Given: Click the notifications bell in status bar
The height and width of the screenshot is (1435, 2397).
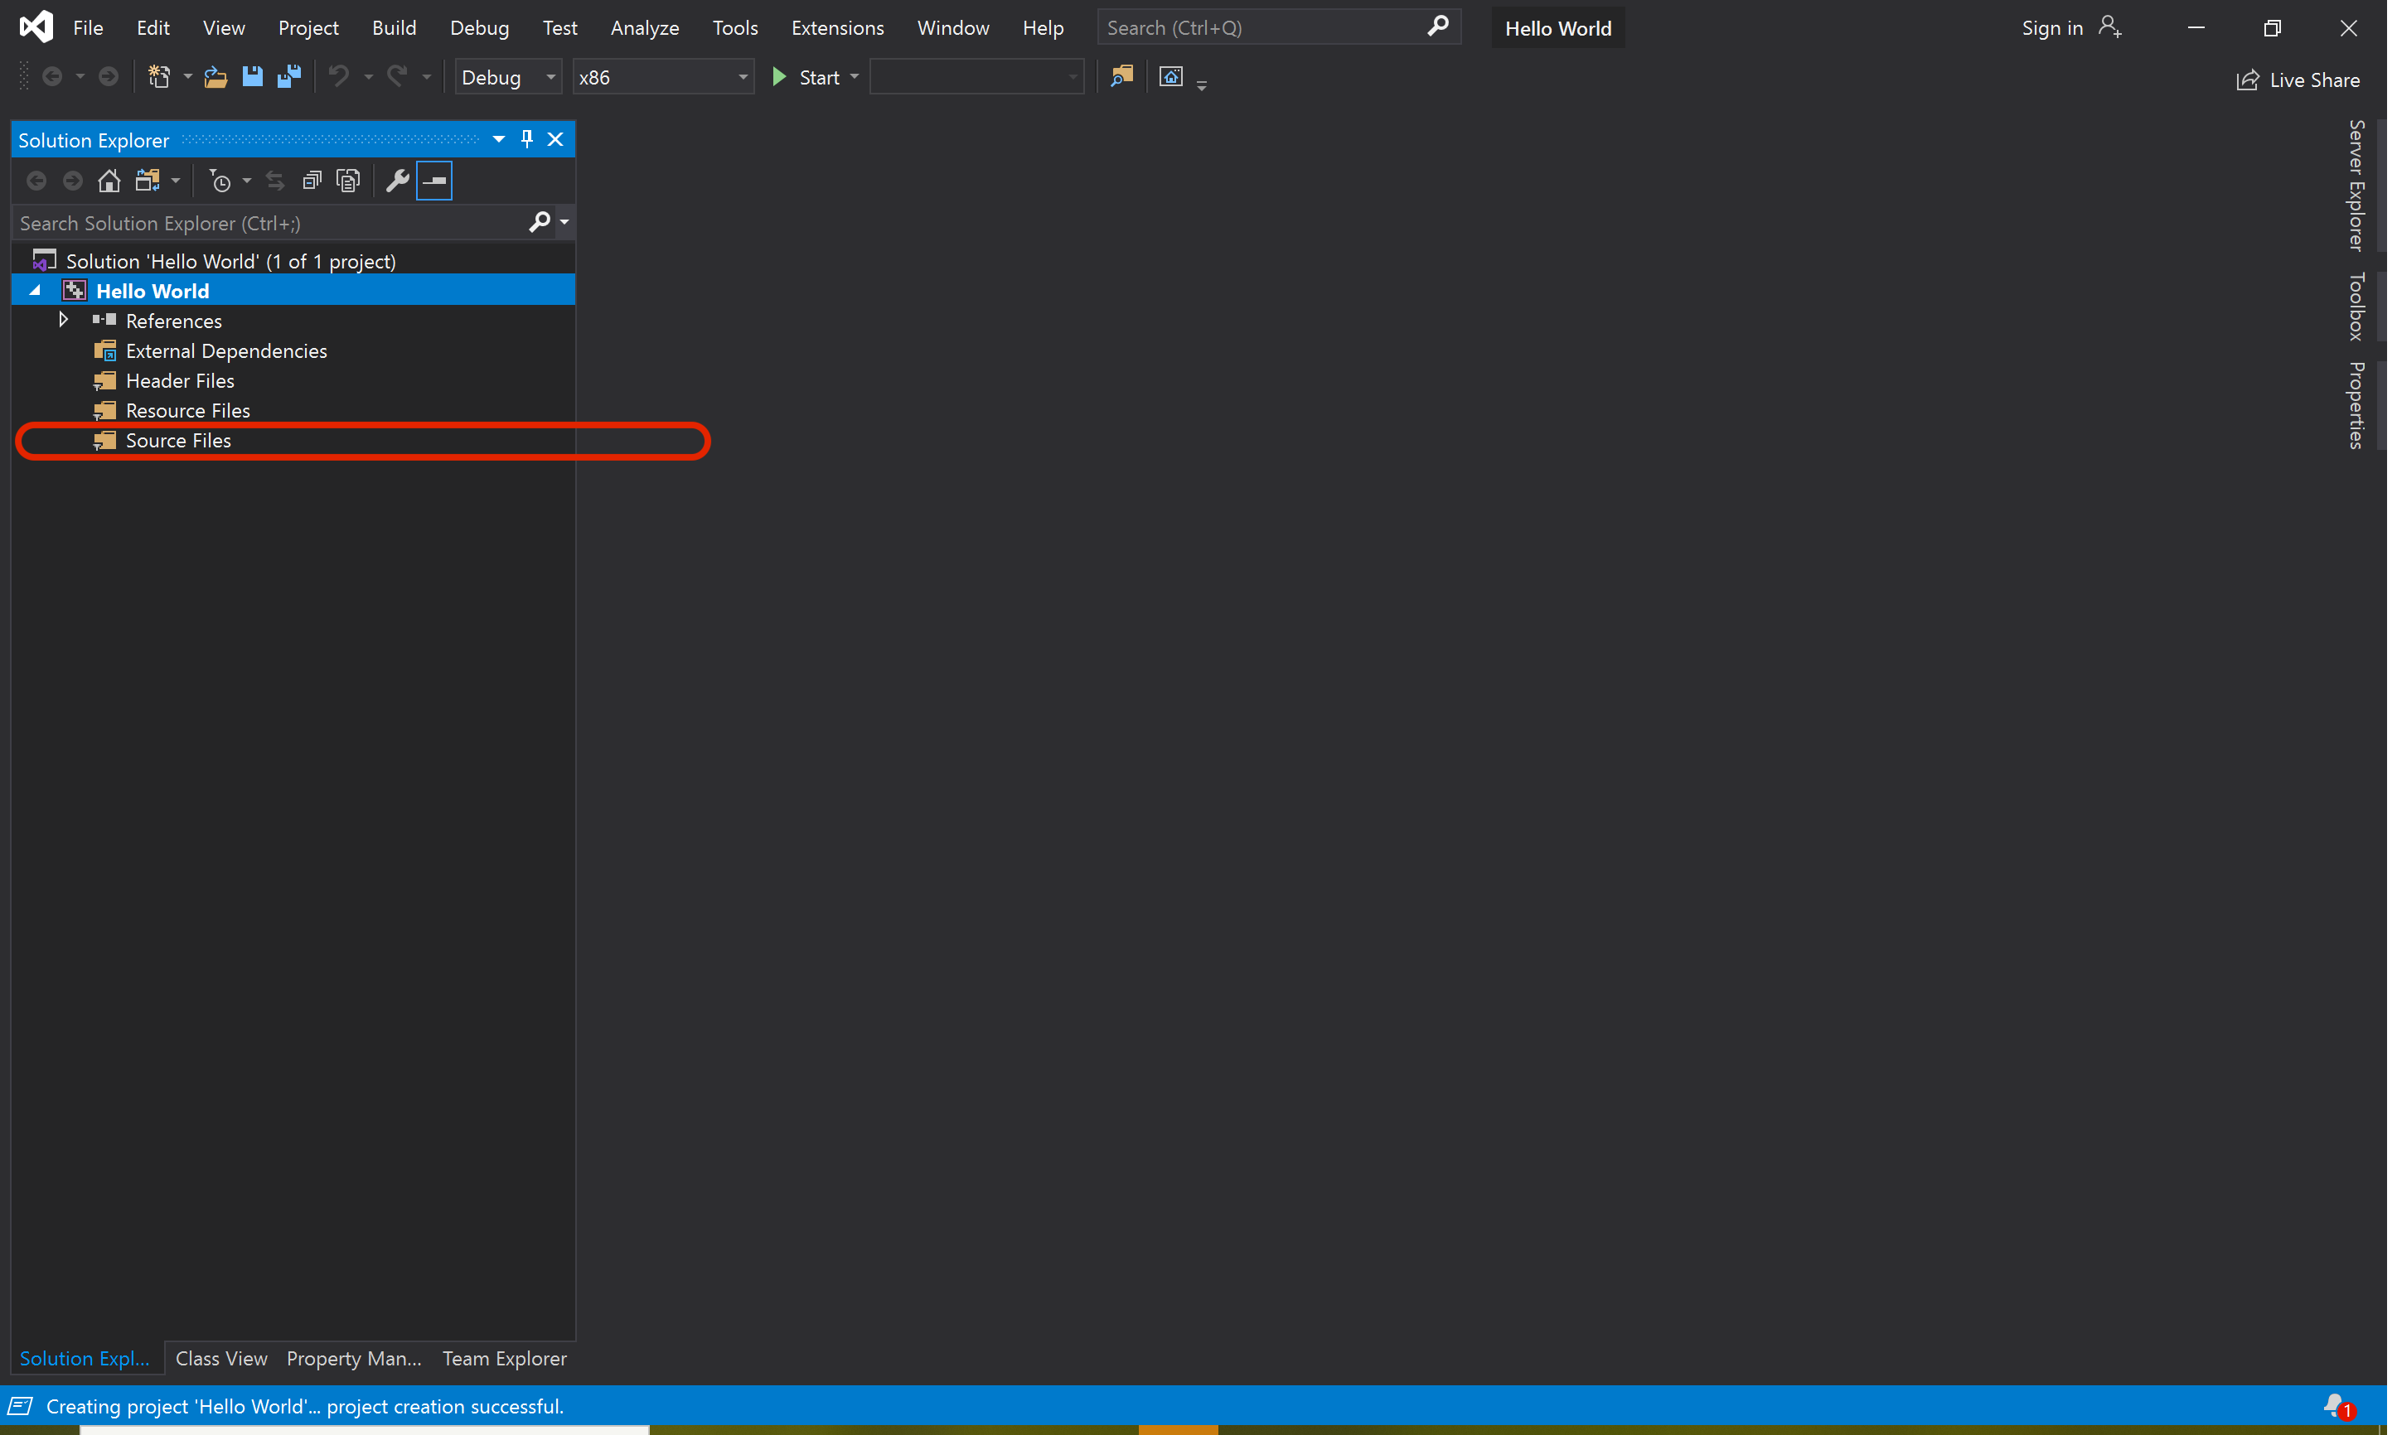Looking at the screenshot, I should click(x=2336, y=1405).
